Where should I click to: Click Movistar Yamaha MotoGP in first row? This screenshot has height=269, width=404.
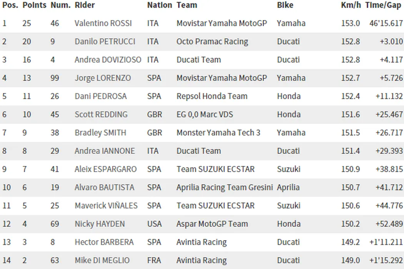click(222, 23)
